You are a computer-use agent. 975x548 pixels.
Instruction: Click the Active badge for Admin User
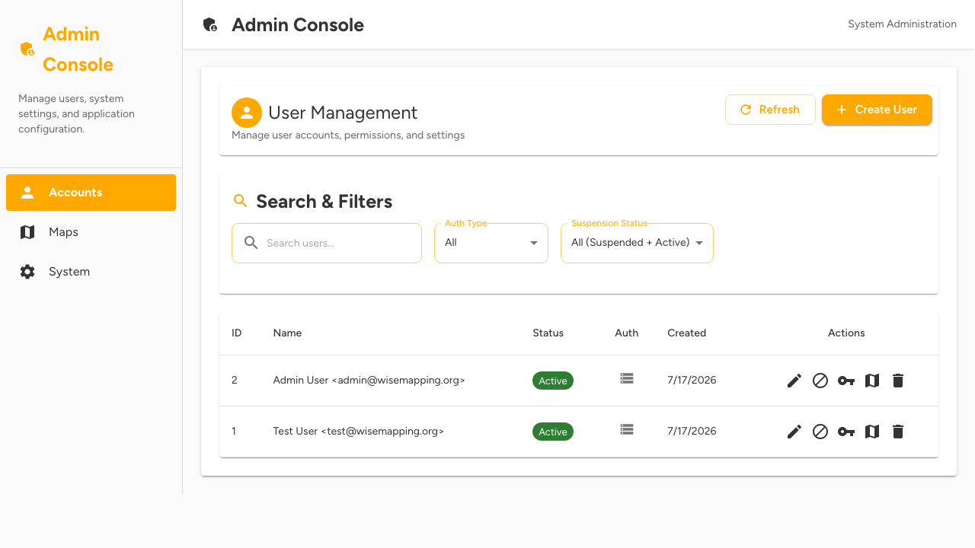point(553,381)
